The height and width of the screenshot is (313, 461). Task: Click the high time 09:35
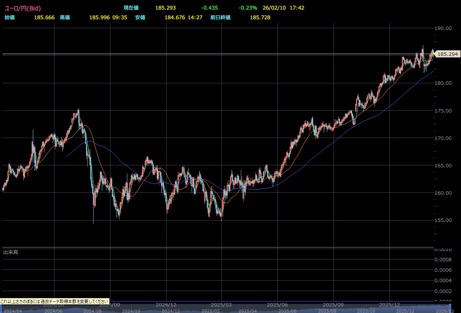pos(120,17)
